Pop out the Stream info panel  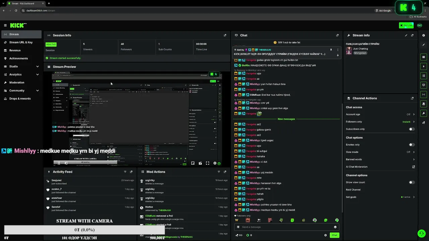click(412, 35)
